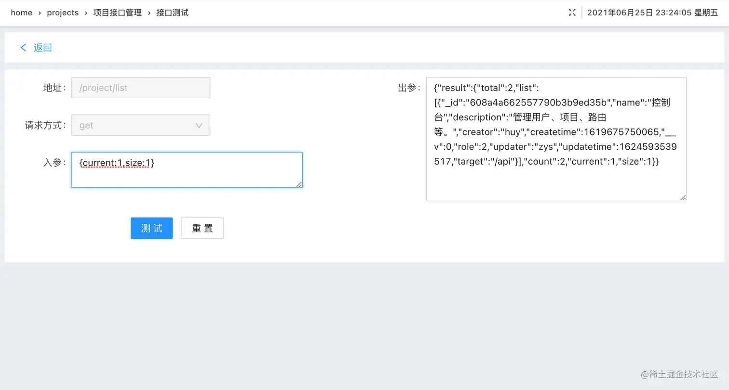Click the back arrow chevron icon
The height and width of the screenshot is (390, 729).
coord(23,47)
